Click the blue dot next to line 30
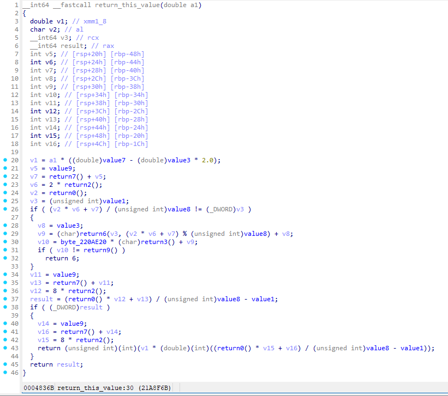 click(5, 242)
